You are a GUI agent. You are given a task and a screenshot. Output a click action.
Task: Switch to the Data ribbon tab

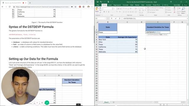132,5
